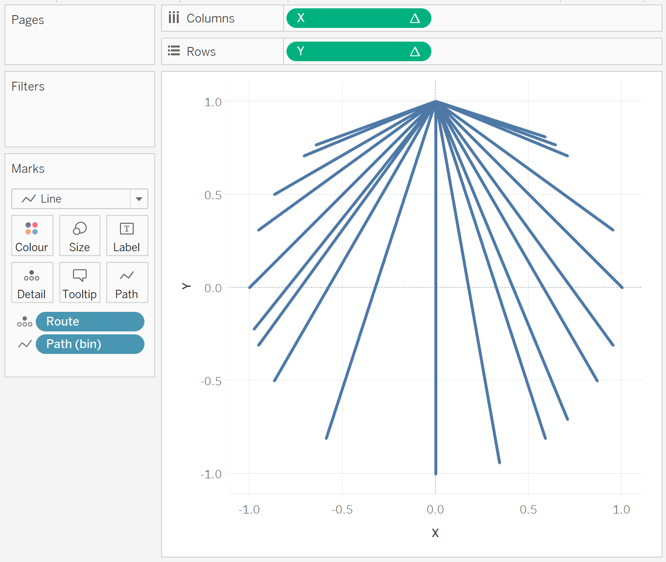The height and width of the screenshot is (562, 666).
Task: Open the Colour marks card
Action: 32,235
